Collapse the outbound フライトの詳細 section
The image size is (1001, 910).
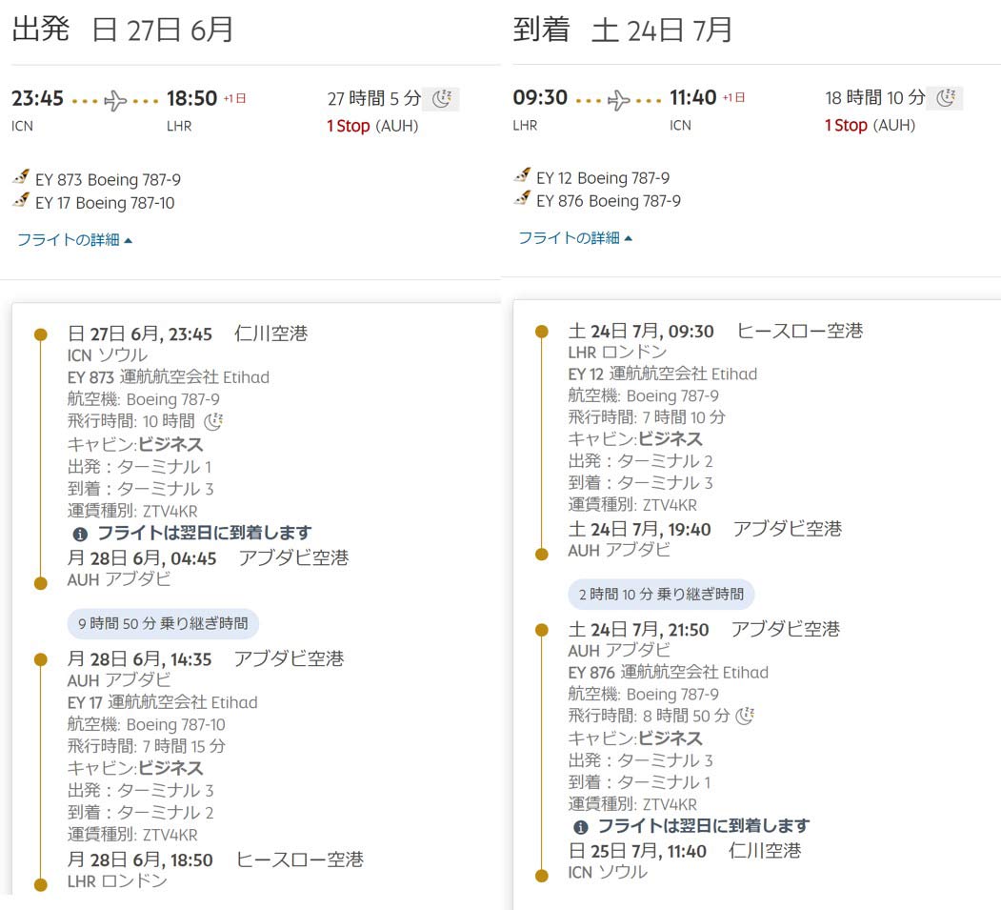coord(74,240)
